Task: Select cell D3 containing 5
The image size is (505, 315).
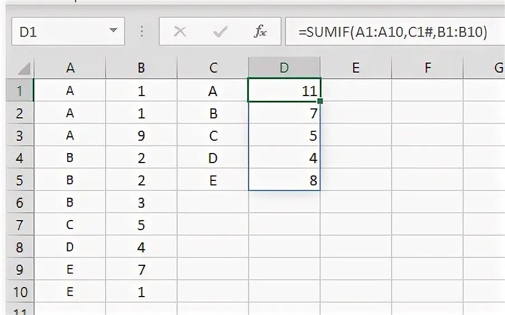Action: coord(284,135)
